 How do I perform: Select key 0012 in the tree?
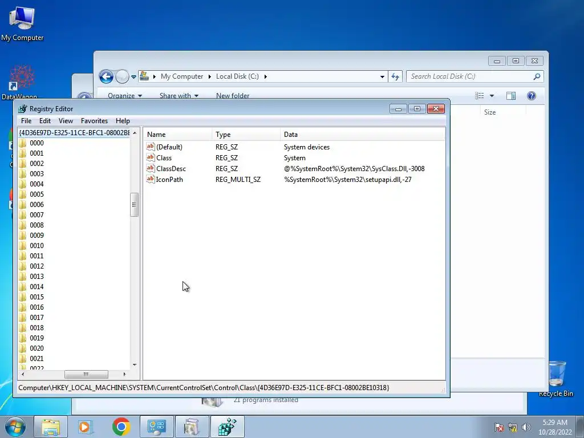click(x=36, y=266)
